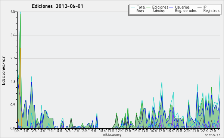The image size is (224, 138).
Task: Click the green Ediciones legend line swatch
Action: point(149,7)
